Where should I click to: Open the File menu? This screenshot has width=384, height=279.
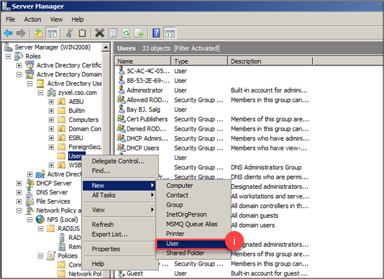10,20
